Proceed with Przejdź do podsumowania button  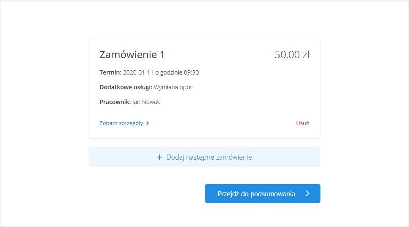pyautogui.click(x=263, y=194)
